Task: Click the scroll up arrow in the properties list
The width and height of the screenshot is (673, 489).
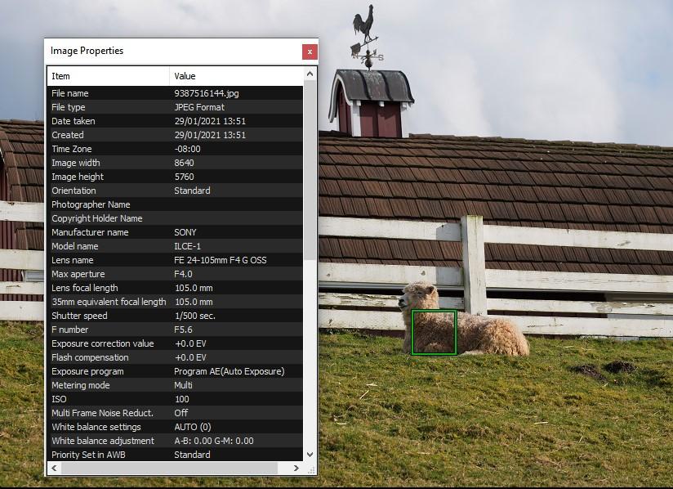Action: click(x=310, y=74)
